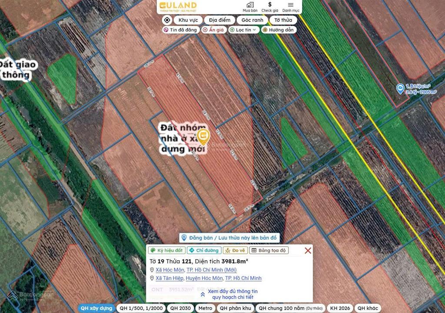Switch to KH 2026 tab
Screen dimensions: 445x313
click(340, 308)
